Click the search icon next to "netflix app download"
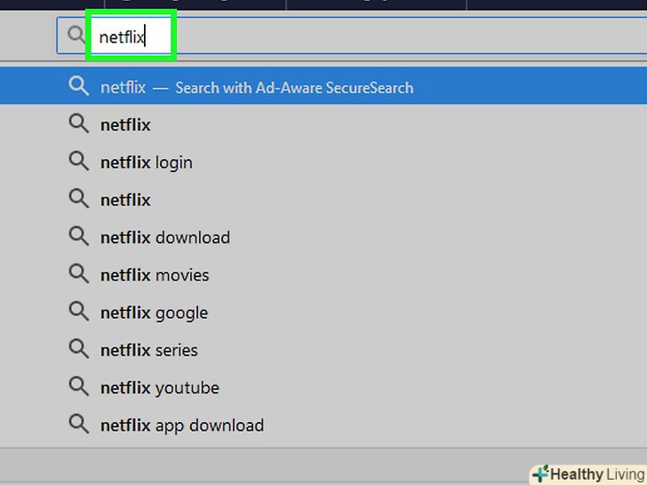 (x=79, y=424)
